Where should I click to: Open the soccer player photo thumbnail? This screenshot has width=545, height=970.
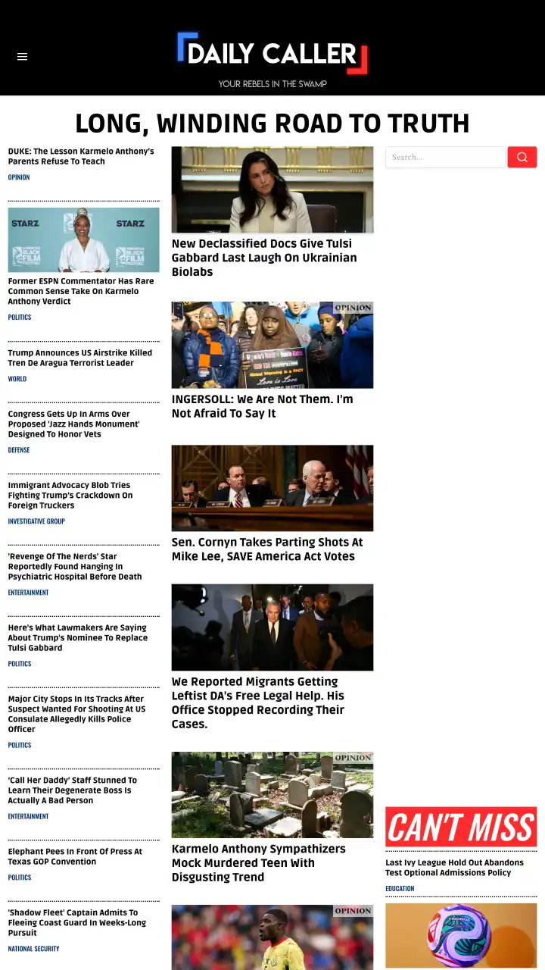[x=272, y=937]
